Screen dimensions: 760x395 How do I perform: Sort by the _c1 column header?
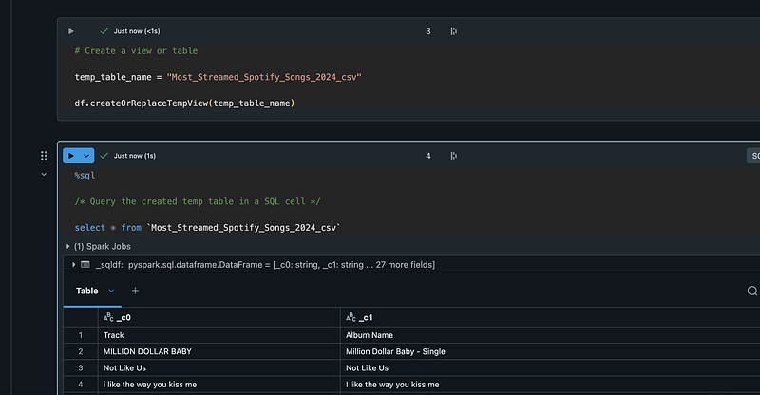coord(550,317)
